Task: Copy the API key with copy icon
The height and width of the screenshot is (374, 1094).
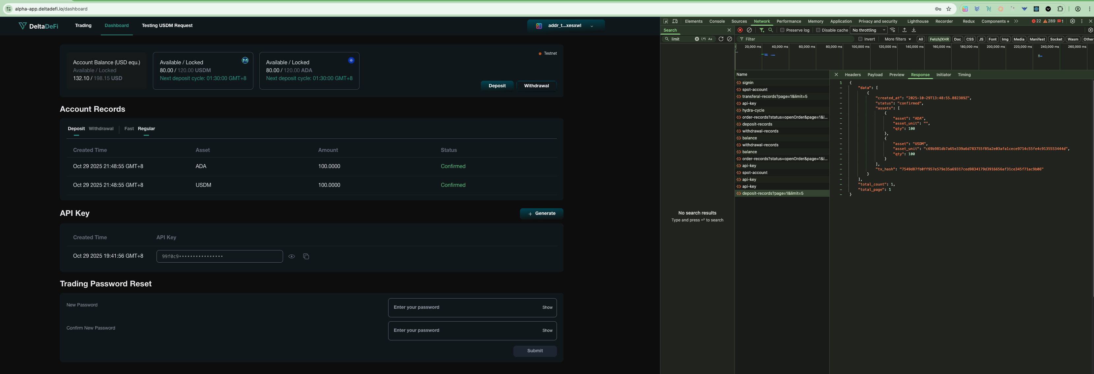Action: click(x=306, y=256)
